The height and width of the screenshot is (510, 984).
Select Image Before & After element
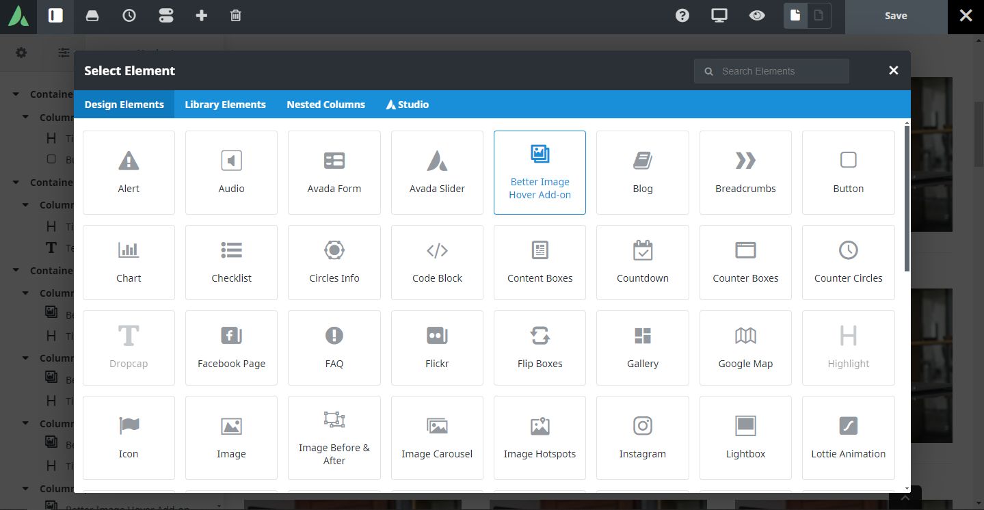[x=334, y=438]
